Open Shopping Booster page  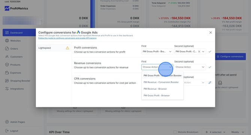pos(20,81)
